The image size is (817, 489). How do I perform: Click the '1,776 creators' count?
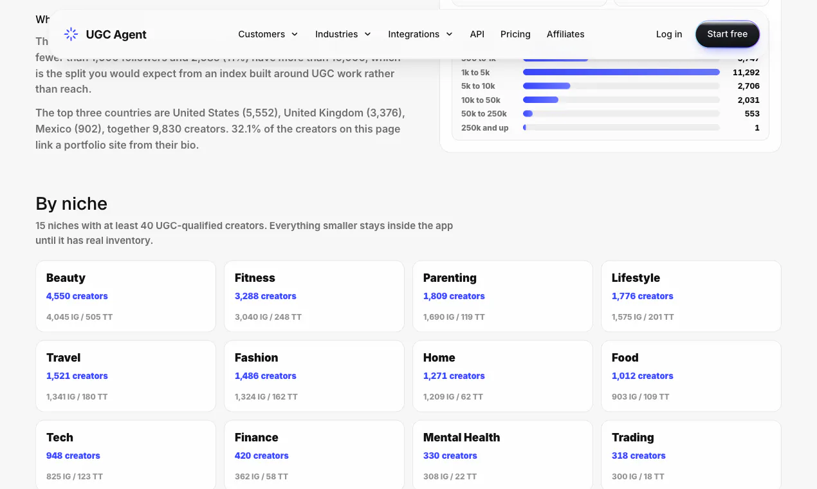[x=642, y=296]
